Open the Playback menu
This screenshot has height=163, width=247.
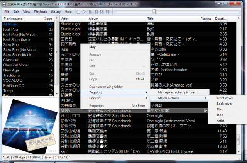click(41, 12)
